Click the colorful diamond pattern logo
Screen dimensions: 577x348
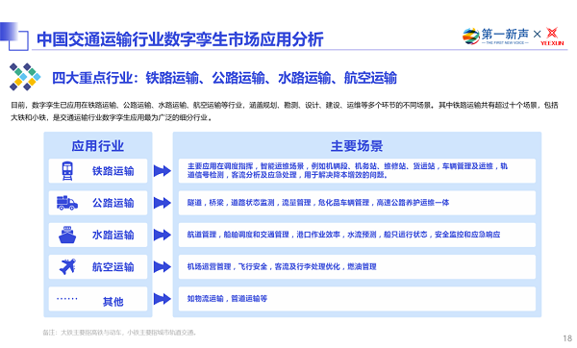[25, 77]
